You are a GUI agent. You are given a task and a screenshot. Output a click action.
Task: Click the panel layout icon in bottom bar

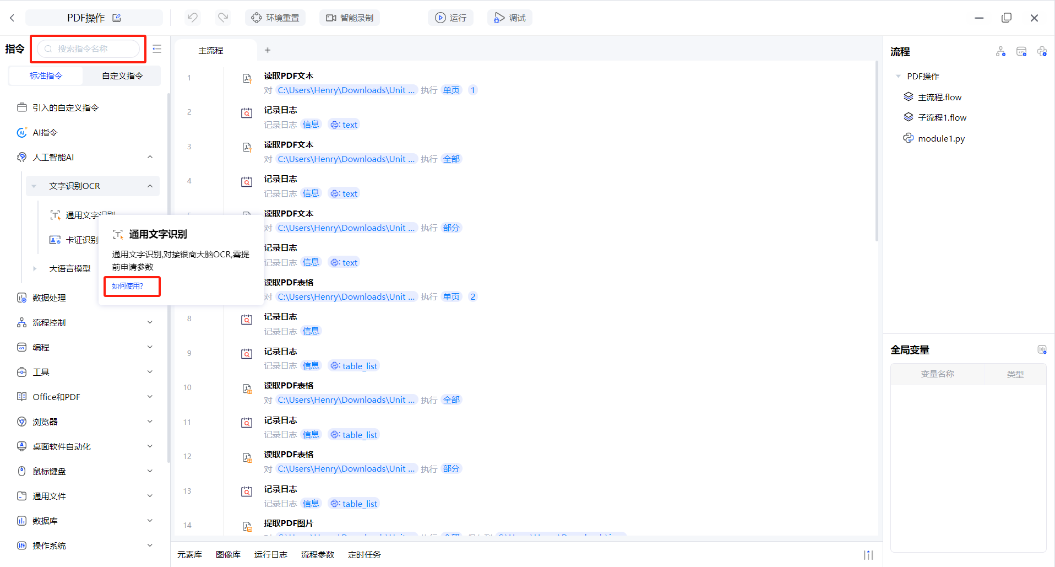click(x=868, y=555)
